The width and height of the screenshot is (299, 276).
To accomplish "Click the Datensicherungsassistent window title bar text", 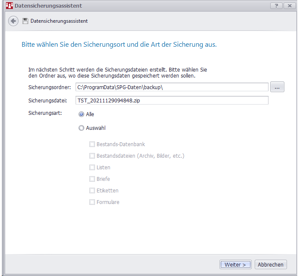I will pos(48,6).
